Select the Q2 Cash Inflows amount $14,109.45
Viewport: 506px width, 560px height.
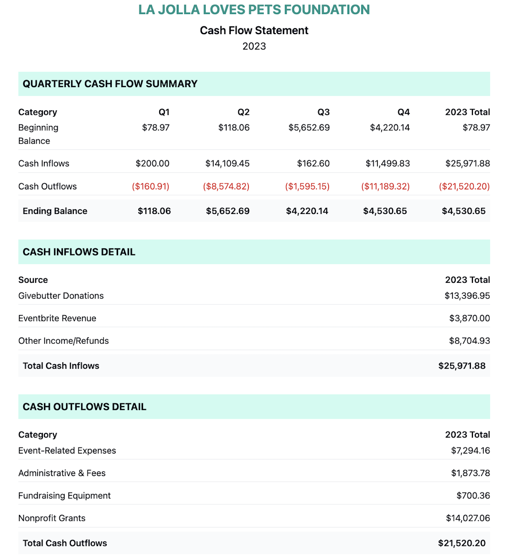227,163
